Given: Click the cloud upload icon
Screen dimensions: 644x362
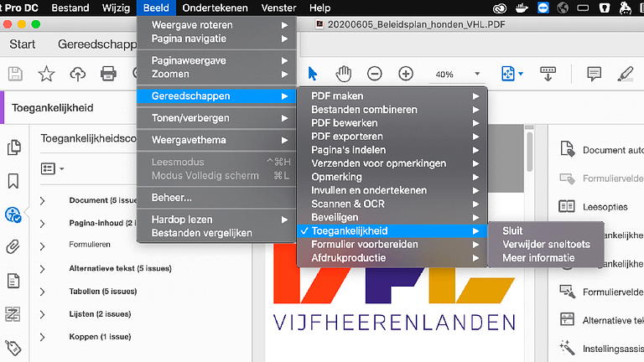Looking at the screenshot, I should 78,74.
